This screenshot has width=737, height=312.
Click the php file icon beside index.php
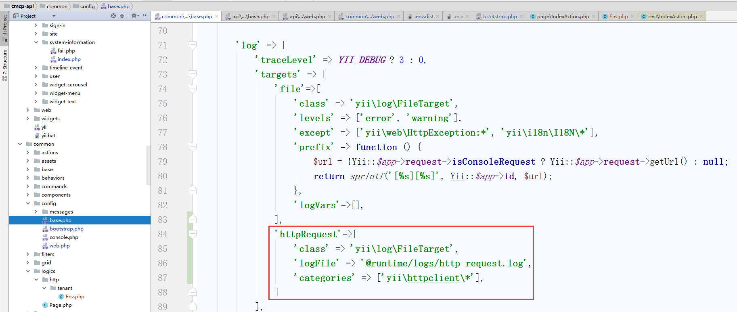coord(53,59)
